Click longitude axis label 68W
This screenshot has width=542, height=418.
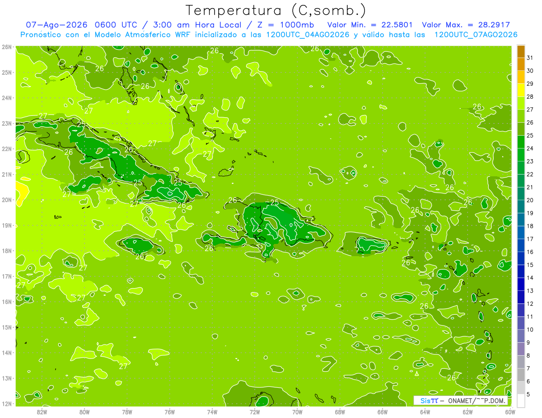pyautogui.click(x=340, y=412)
